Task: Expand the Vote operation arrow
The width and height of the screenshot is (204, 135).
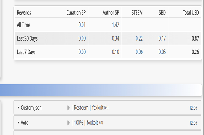Action: click(18, 123)
